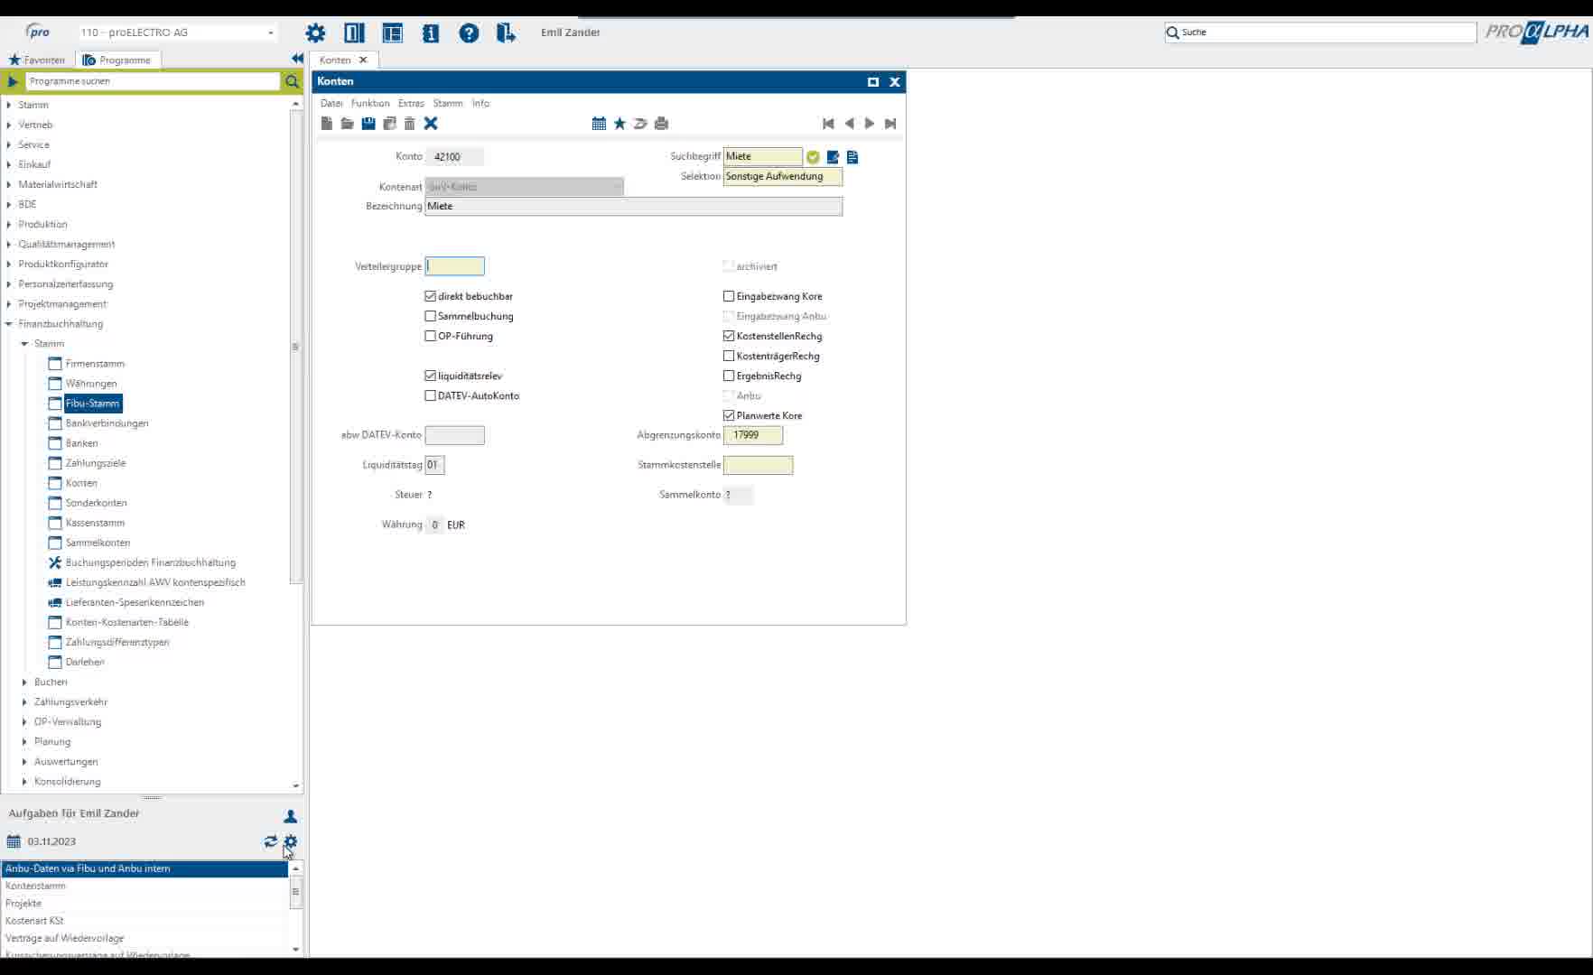1593x975 pixels.
Task: Switch to the Programme tab
Action: coord(117,60)
